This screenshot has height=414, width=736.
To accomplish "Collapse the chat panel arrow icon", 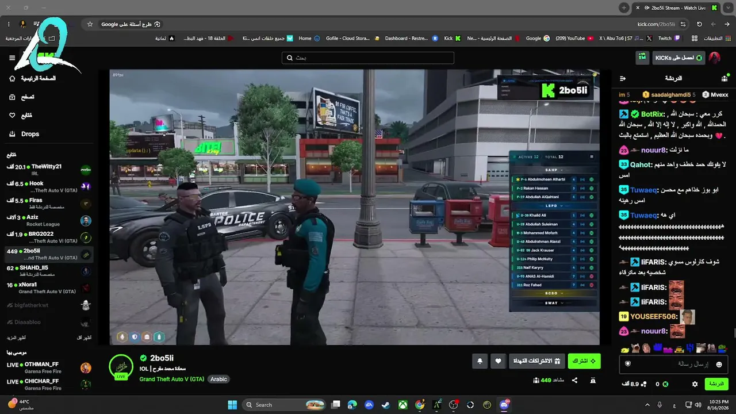I will click(623, 78).
